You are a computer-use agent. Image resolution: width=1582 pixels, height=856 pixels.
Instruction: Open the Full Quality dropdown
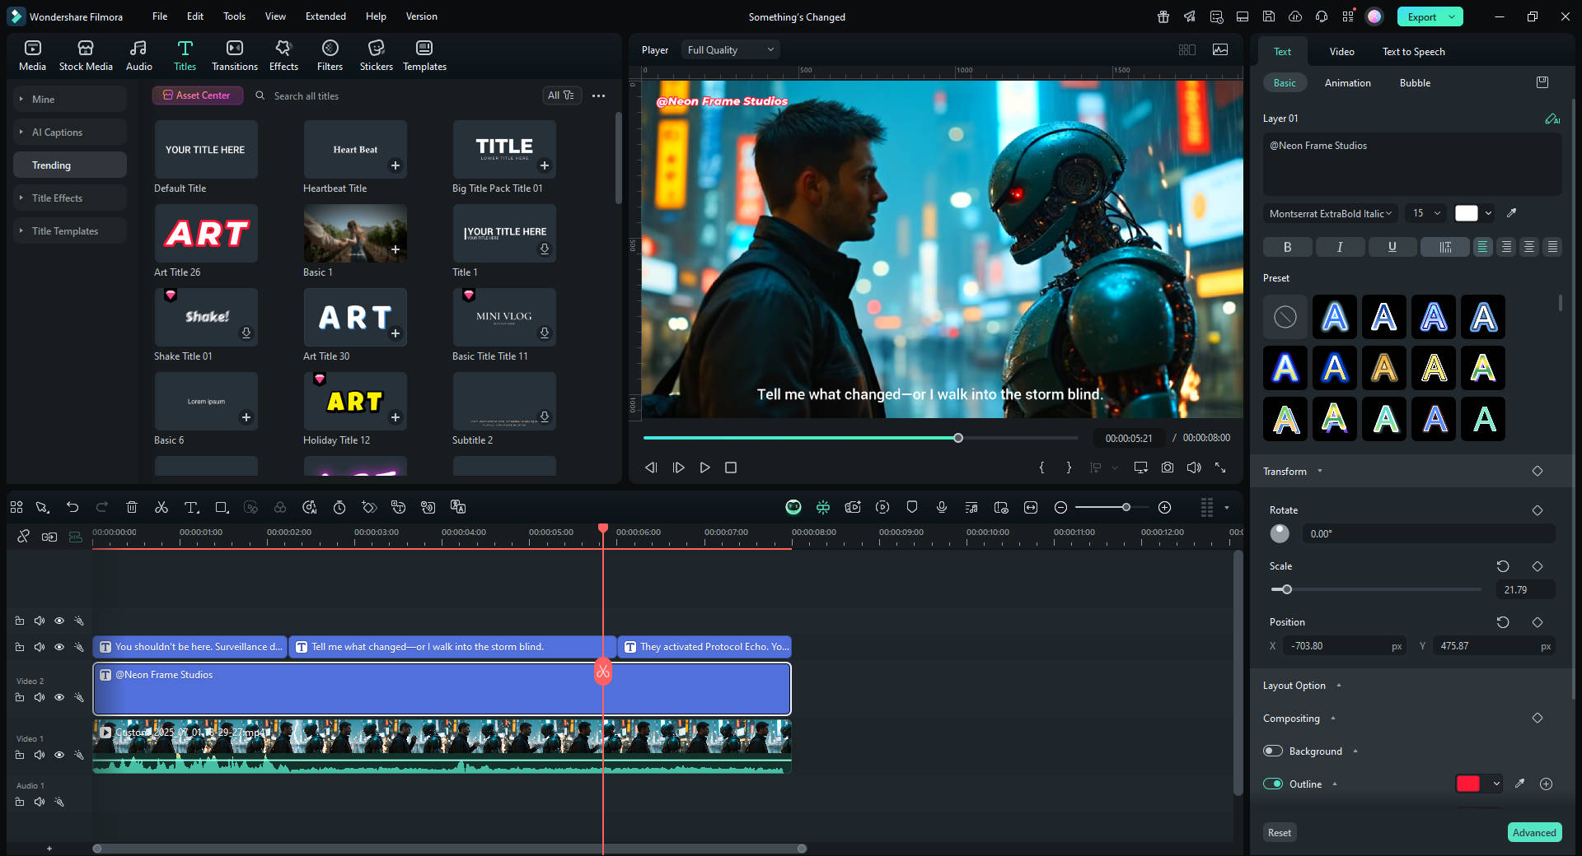tap(730, 50)
